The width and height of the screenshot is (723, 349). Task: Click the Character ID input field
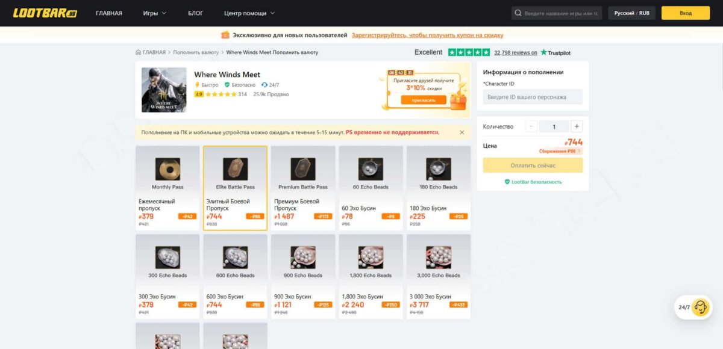pos(533,97)
